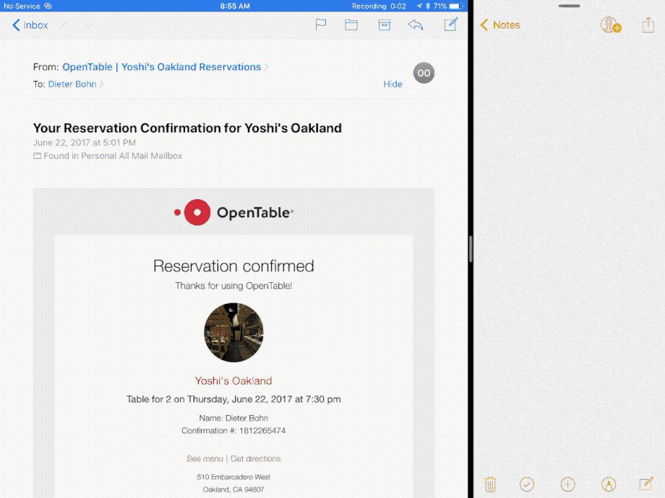Tap the flag icon in Mail toolbar
The width and height of the screenshot is (665, 498).
click(x=321, y=25)
